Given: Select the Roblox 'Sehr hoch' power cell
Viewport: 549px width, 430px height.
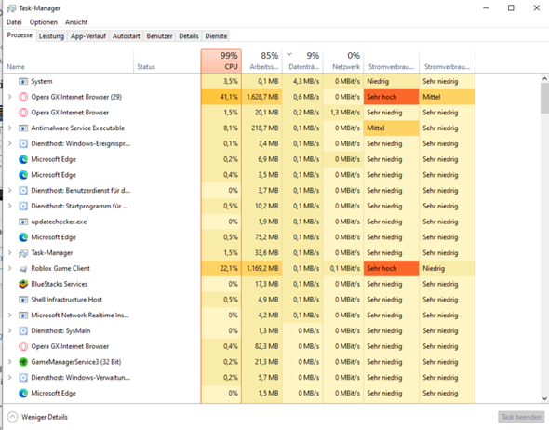Looking at the screenshot, I should click(x=391, y=269).
